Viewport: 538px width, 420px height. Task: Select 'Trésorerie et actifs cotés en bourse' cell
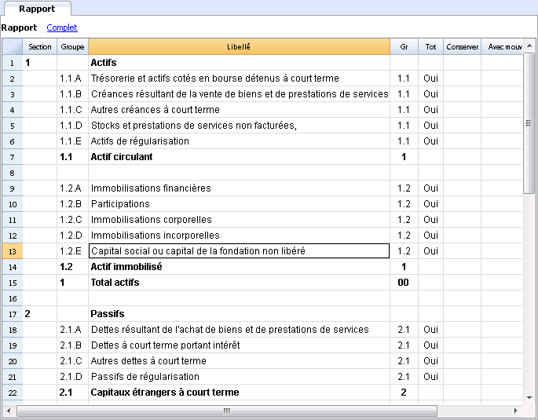(239, 79)
